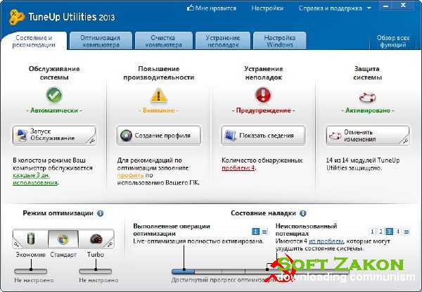The height and width of the screenshot is (292, 422).
Task: Minimize the TuneUp Utilities window
Action: pyautogui.click(x=386, y=6)
